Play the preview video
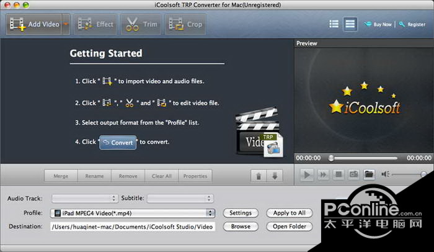 pos(307,174)
